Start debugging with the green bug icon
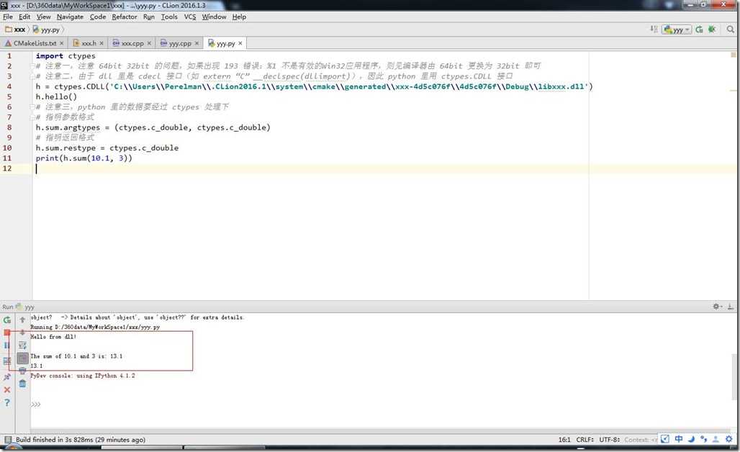The width and height of the screenshot is (740, 452). 712,30
